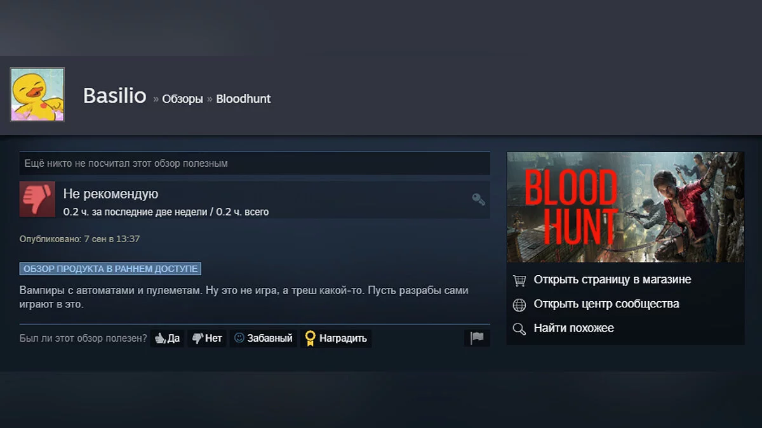
Task: Vote Да to mark review helpful
Action: (167, 338)
